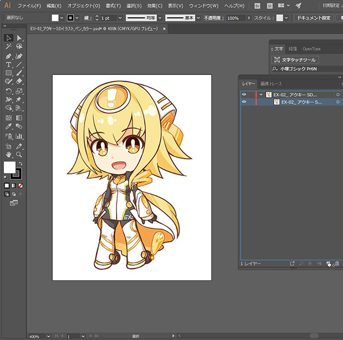This screenshot has width=343, height=340.
Task: Enable Draw Normal mode
Action: coord(7,194)
